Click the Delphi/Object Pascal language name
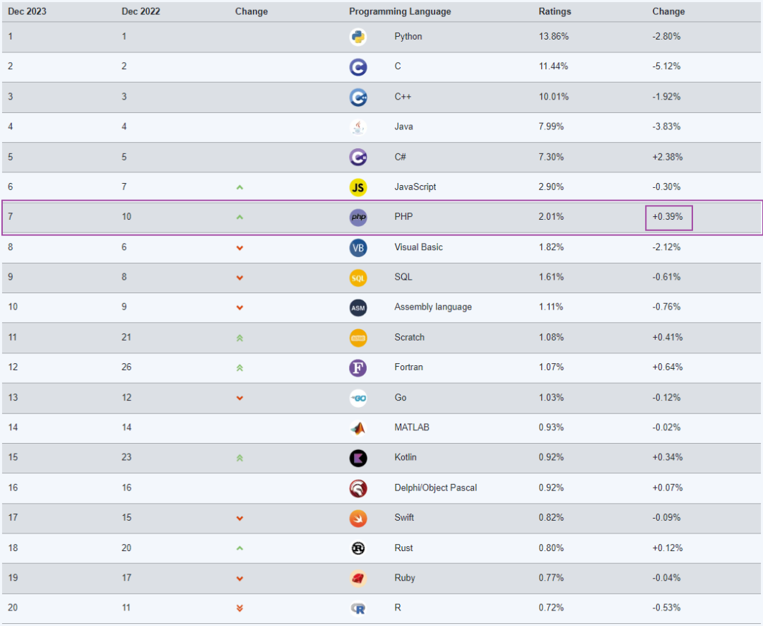The height and width of the screenshot is (626, 763). pos(435,488)
